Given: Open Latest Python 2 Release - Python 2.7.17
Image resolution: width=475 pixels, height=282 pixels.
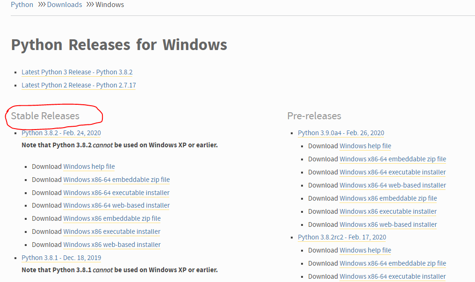Looking at the screenshot, I should click(x=79, y=85).
